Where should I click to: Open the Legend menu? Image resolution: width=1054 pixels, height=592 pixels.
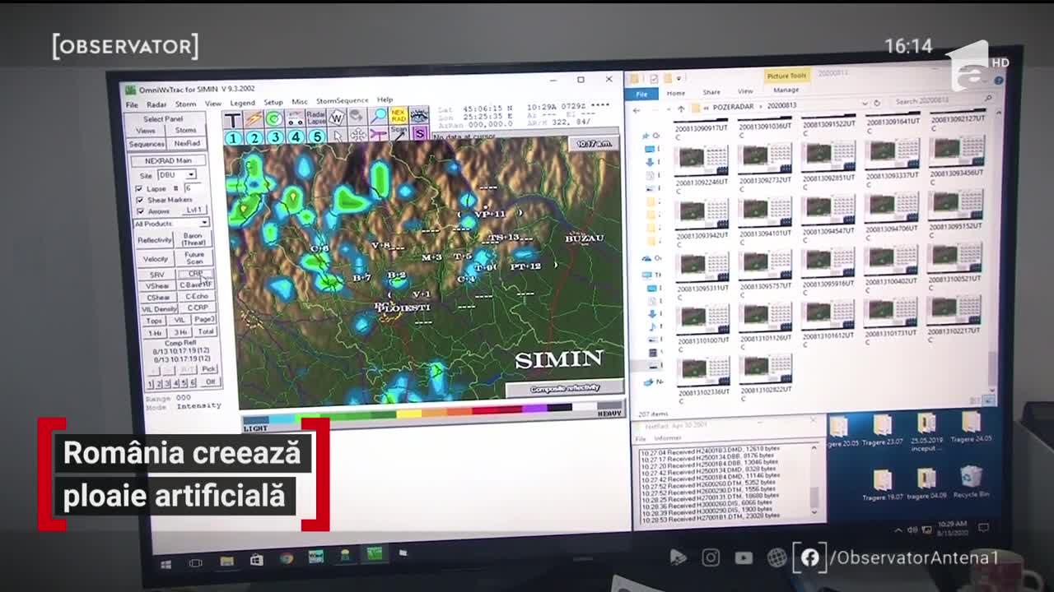tap(242, 104)
